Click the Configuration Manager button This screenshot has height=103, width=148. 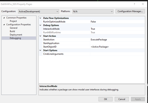click(x=130, y=11)
